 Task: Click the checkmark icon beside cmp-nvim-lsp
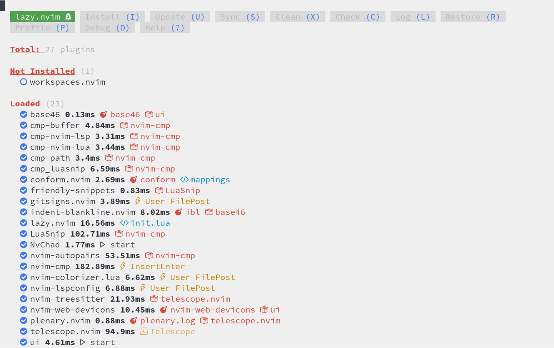coord(24,136)
